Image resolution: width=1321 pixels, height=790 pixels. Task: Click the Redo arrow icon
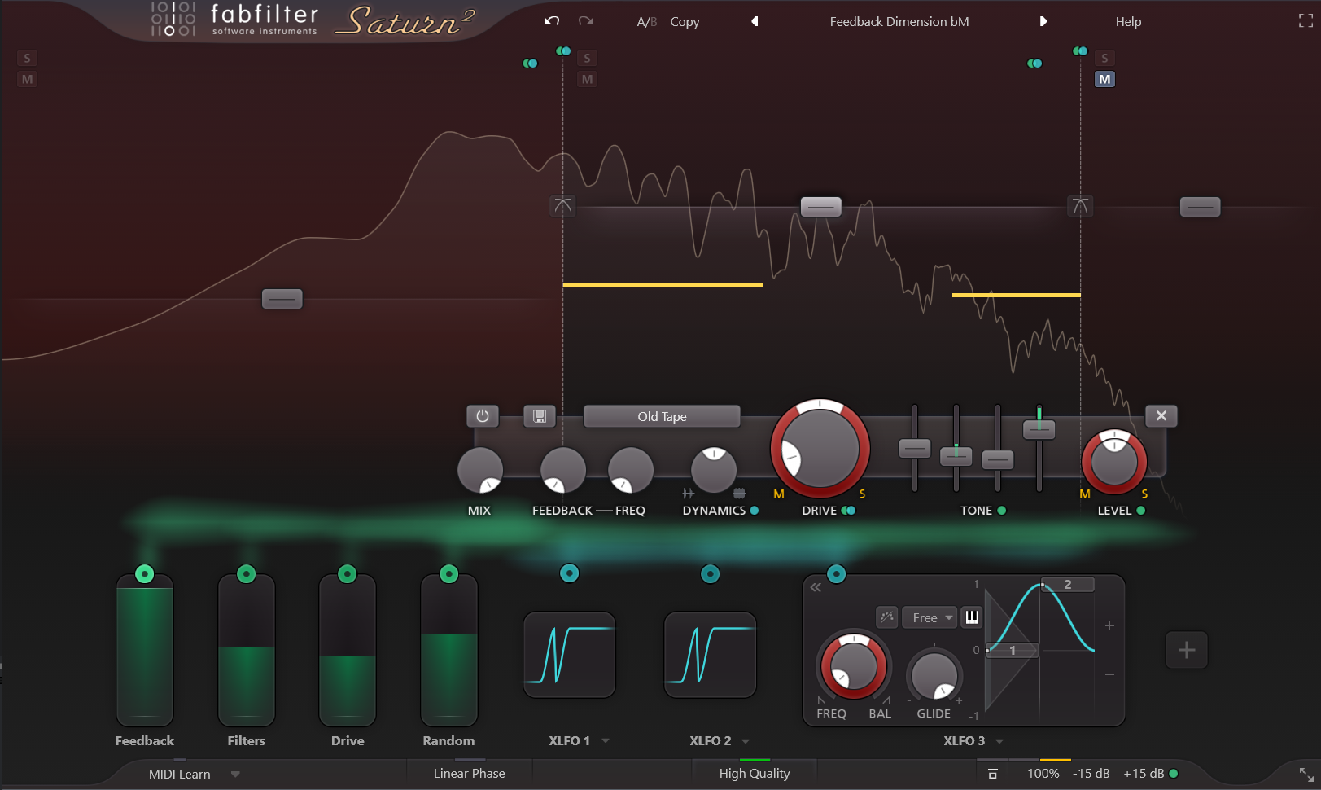coord(585,20)
